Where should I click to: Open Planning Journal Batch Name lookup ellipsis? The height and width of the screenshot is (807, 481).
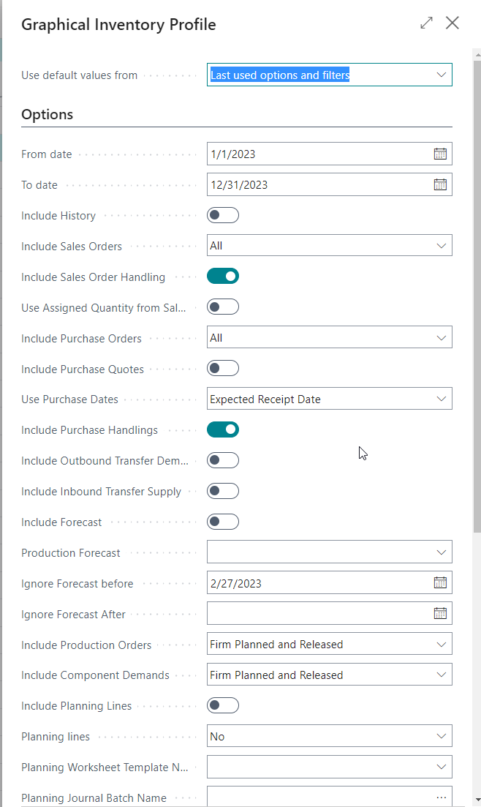pos(442,797)
